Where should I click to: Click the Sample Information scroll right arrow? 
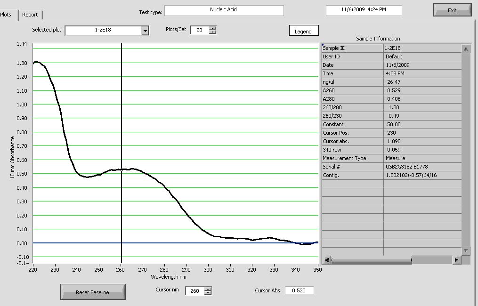[457, 260]
